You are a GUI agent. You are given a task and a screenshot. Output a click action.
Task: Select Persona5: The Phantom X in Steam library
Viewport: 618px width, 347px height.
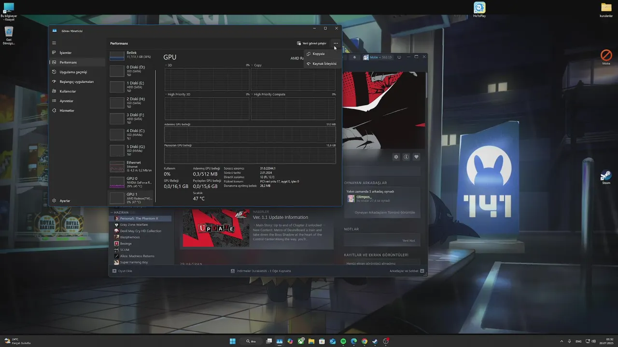point(141,218)
